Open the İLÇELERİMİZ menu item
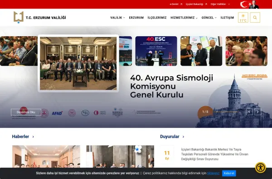This screenshot has height=179, width=272. point(157,18)
